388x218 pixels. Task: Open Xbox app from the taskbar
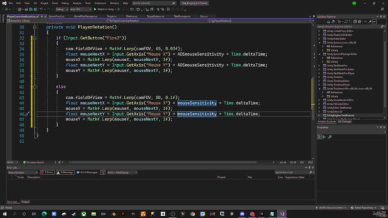[84, 214]
